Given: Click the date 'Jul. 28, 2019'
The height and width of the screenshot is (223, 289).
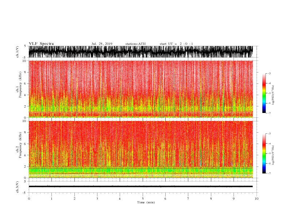Looking at the screenshot, I should click(x=102, y=44).
